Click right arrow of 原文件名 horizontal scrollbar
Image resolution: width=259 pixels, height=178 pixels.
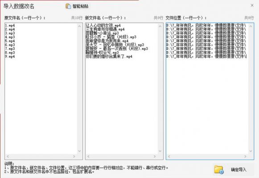[x=74, y=156]
